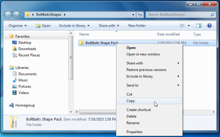Choose Copy from the context menu
Viewport: 220px width, 137px height.
pos(149,101)
